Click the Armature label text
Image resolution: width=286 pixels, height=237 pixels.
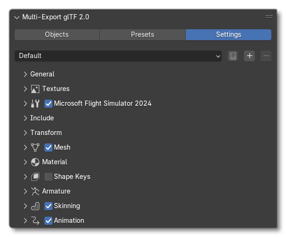[x=56, y=192]
